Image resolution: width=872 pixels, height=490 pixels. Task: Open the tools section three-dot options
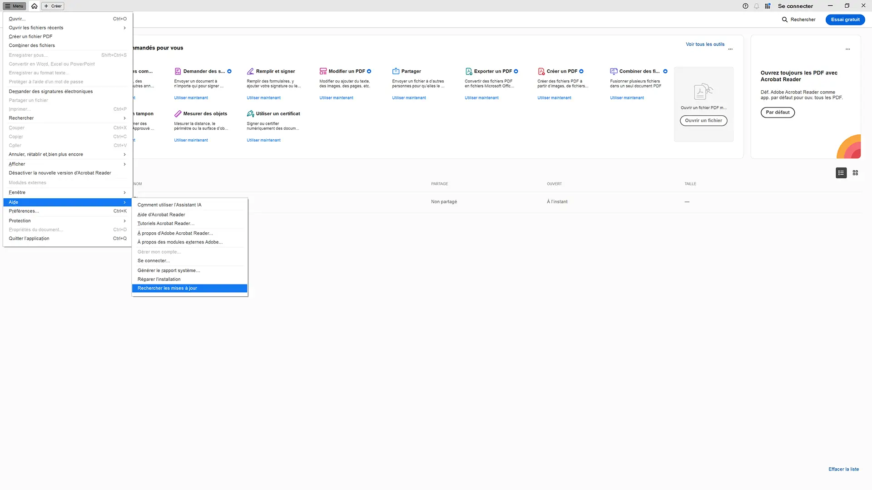(x=730, y=49)
